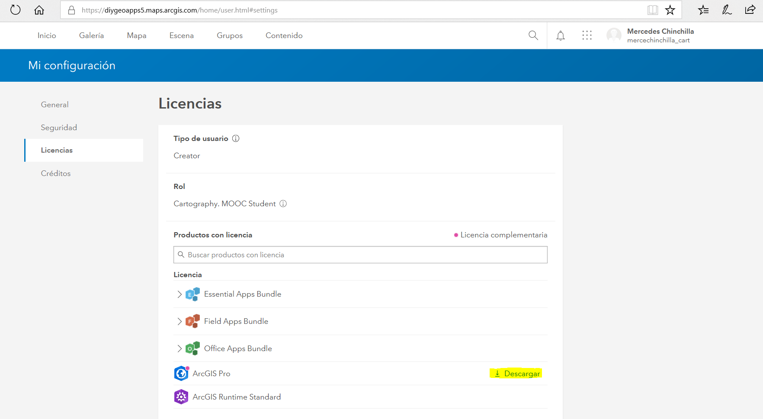Viewport: 763px width, 419px height.
Task: Click Licencia complementaria legend
Action: point(500,235)
